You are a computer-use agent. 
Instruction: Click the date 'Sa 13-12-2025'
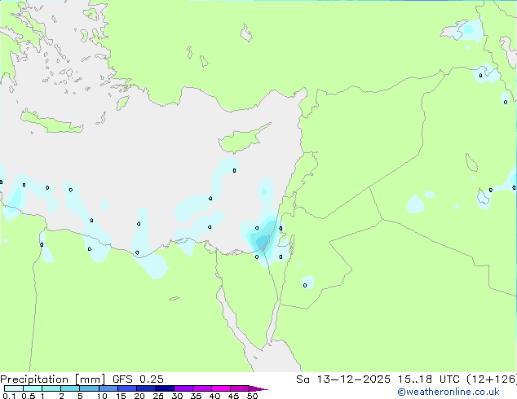pyautogui.click(x=343, y=379)
